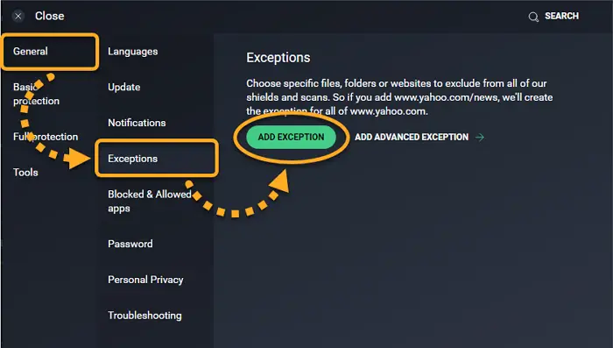Image resolution: width=613 pixels, height=348 pixels.
Task: Click the magnifying glass search icon
Action: point(533,17)
